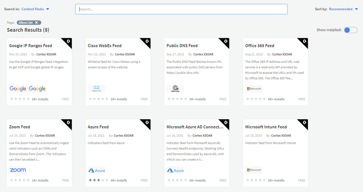This screenshot has height=192, width=363.
Task: Select the Cisco WebEx Feed title
Action: tap(105, 46)
